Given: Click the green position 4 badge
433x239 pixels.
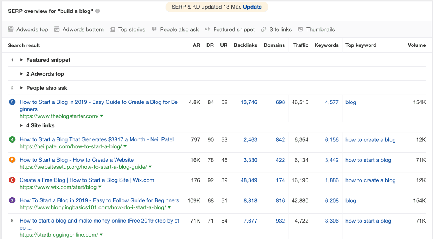Looking at the screenshot, I should [x=12, y=140].
